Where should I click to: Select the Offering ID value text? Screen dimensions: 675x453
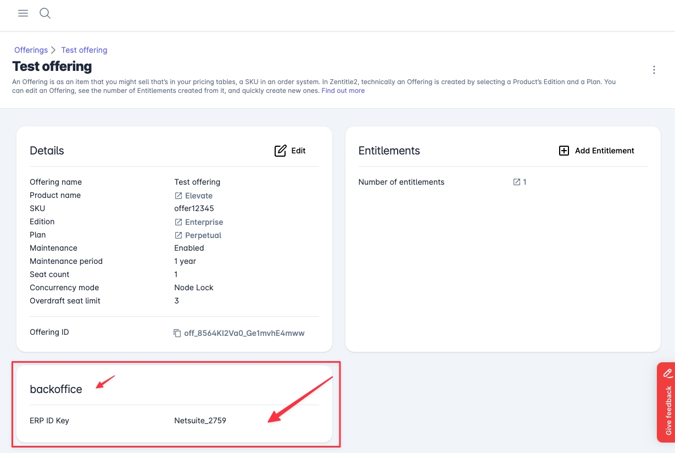click(244, 333)
